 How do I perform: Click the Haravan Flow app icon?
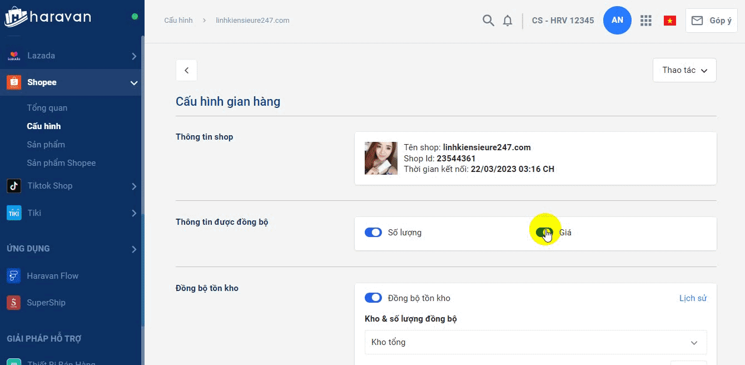coord(14,275)
